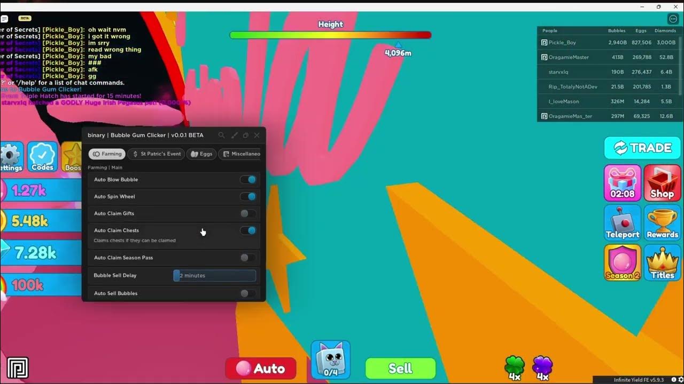Click the paintbrush theme icon in the binary panel
Screen dimensions: 684x384
tap(234, 135)
